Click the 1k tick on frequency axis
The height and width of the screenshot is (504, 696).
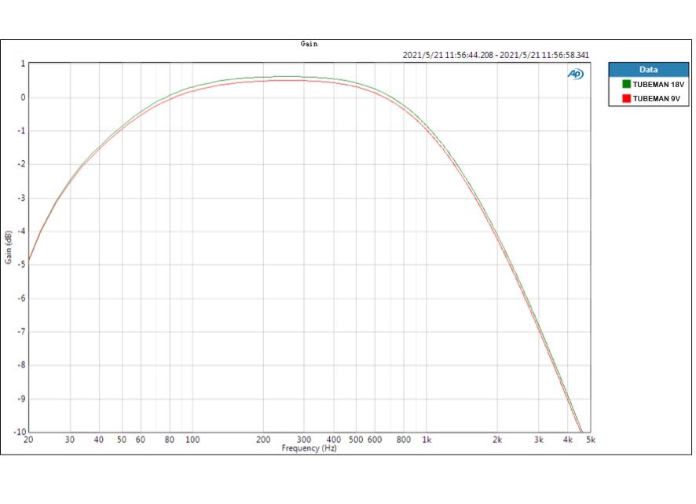(x=427, y=440)
